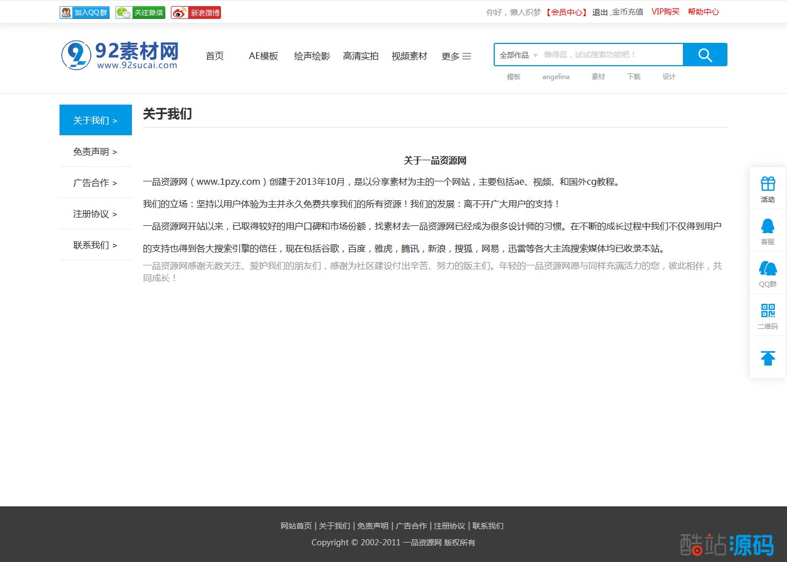Expand the 全部作品 category dropdown
The image size is (787, 562).
pos(518,55)
